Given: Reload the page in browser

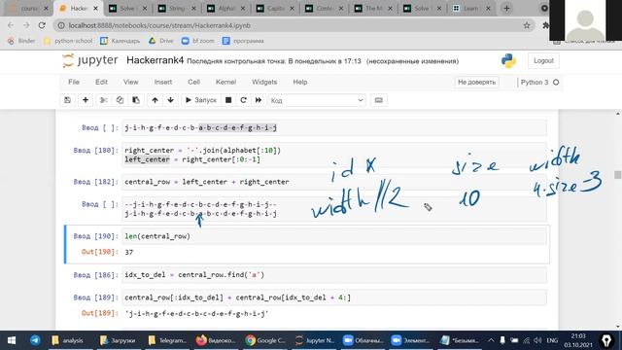Looking at the screenshot, I should coord(42,25).
